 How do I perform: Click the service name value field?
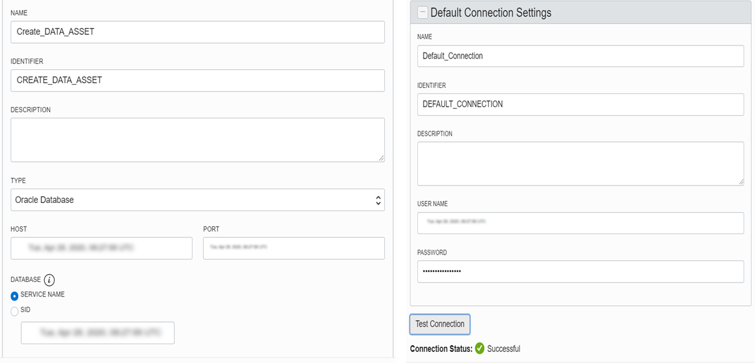pos(98,332)
